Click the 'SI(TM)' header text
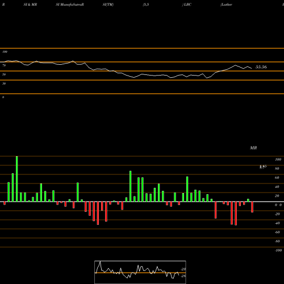Image resolution: width=284 pixels, height=284 pixels. tap(108, 5)
